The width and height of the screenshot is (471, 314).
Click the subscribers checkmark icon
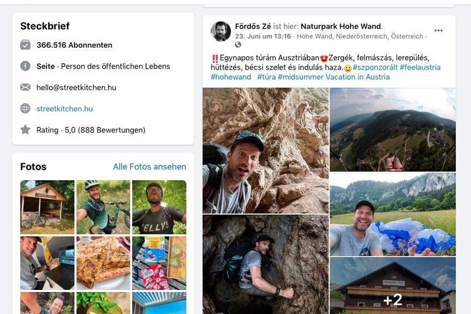[x=25, y=45]
